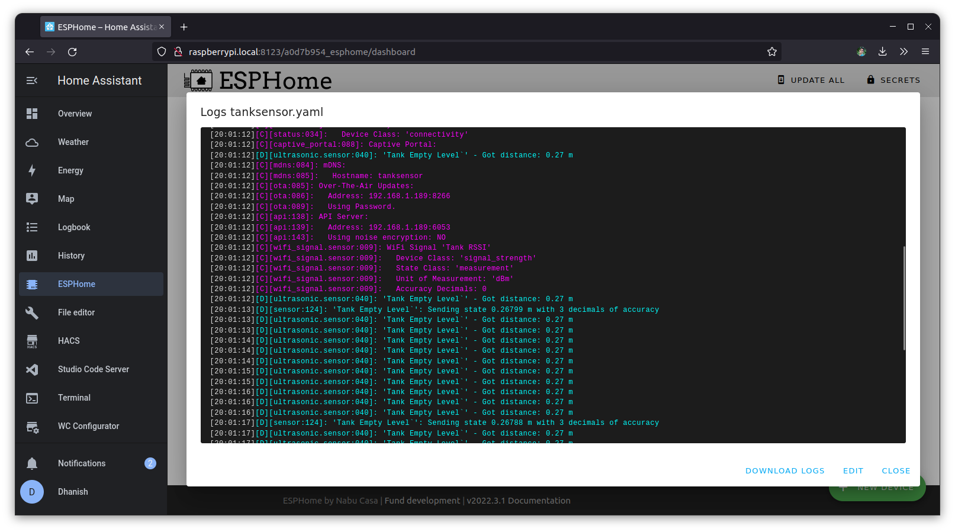Click the ESPHome chip icon in sidebar
The height and width of the screenshot is (532, 955).
[32, 284]
